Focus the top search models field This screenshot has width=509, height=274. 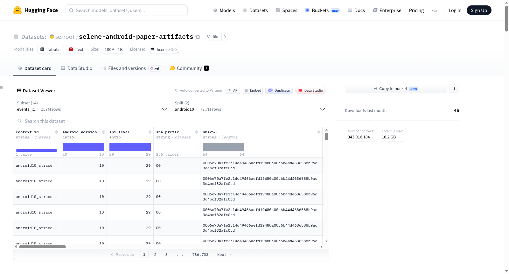click(x=127, y=10)
